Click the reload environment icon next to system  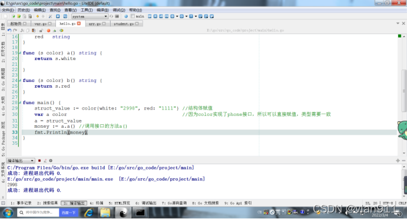pos(111,16)
